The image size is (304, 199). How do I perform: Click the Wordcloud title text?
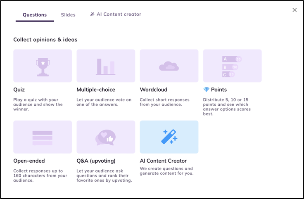point(154,90)
